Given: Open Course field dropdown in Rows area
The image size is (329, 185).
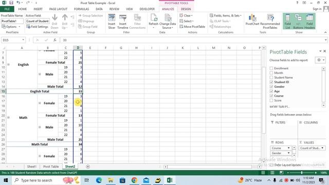Looking at the screenshot, I should (289, 148).
